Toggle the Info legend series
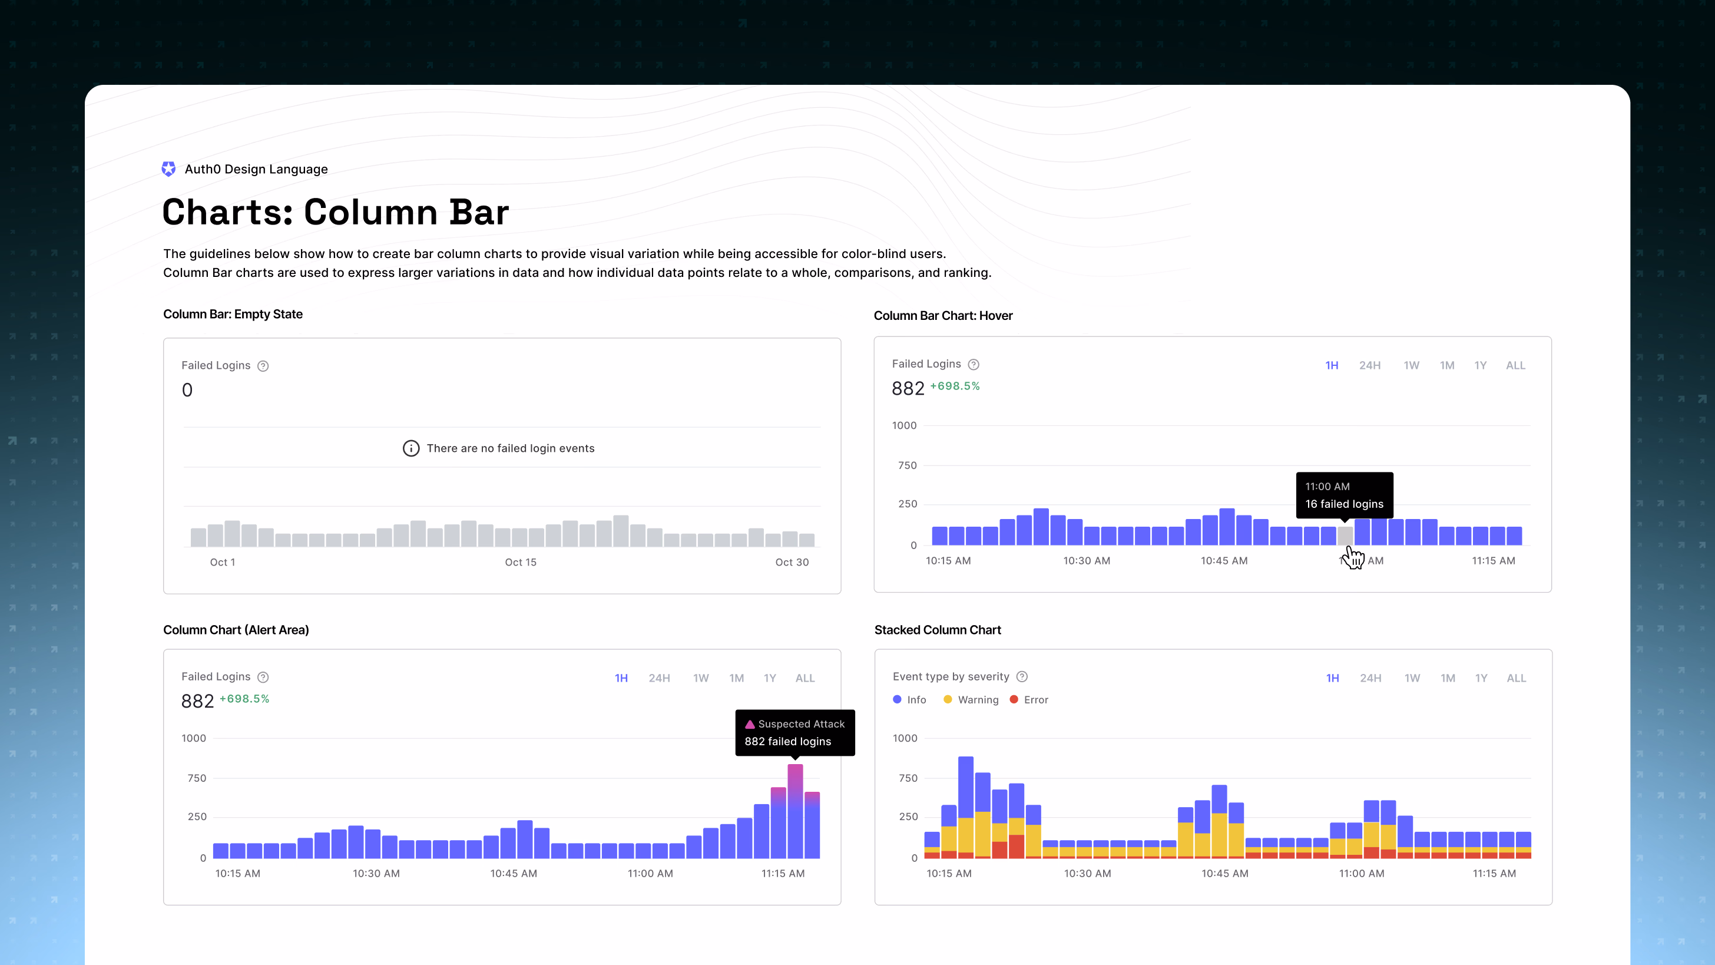 click(909, 700)
